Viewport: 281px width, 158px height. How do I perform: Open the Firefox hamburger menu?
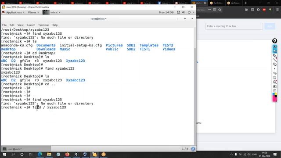click(x=277, y=10)
